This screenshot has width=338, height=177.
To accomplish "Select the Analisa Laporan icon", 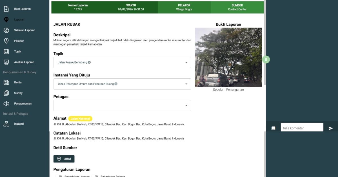I will (6, 62).
